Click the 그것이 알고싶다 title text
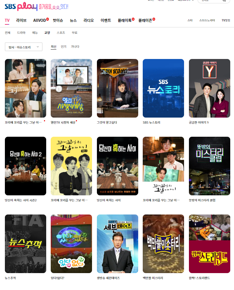This screenshot has width=234, height=290. 107,122
